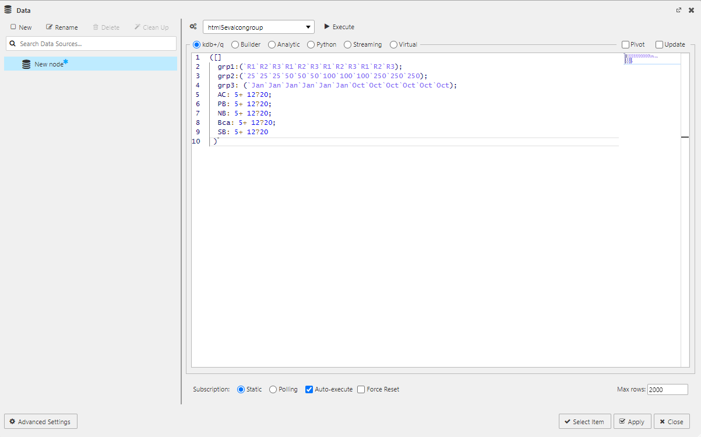Click the New data source button
This screenshot has width=701, height=437.
click(21, 27)
